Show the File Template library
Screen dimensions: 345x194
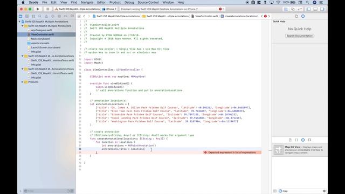pos(290,140)
